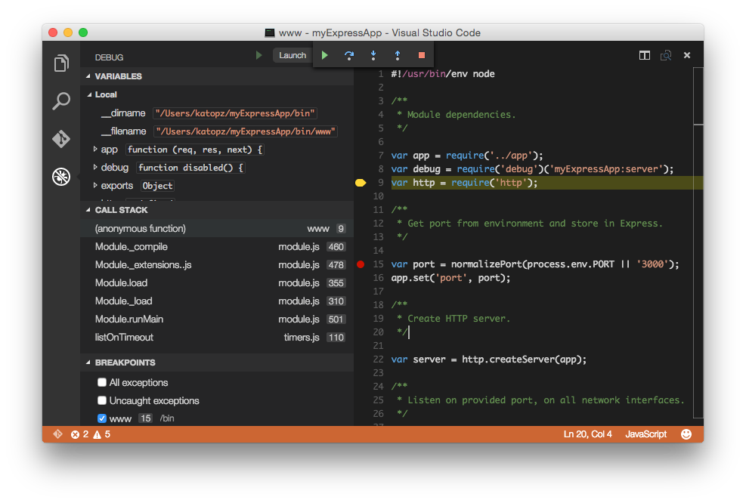Expand the debug variable
The width and height of the screenshot is (746, 503).
(95, 168)
